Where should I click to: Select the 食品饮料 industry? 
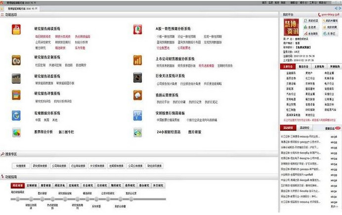coord(329,105)
